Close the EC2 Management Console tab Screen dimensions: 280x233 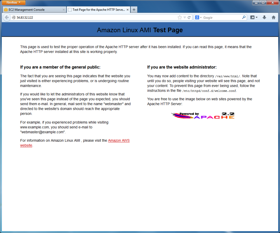click(64, 10)
